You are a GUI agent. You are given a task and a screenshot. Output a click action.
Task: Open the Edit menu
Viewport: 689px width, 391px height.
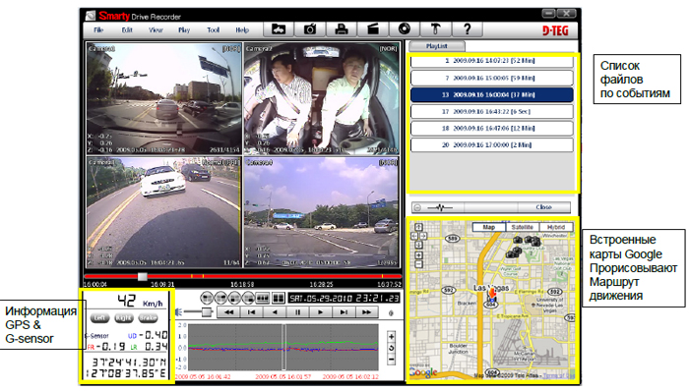point(127,29)
